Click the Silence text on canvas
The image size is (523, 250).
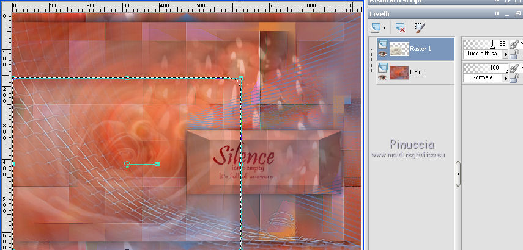243,156
